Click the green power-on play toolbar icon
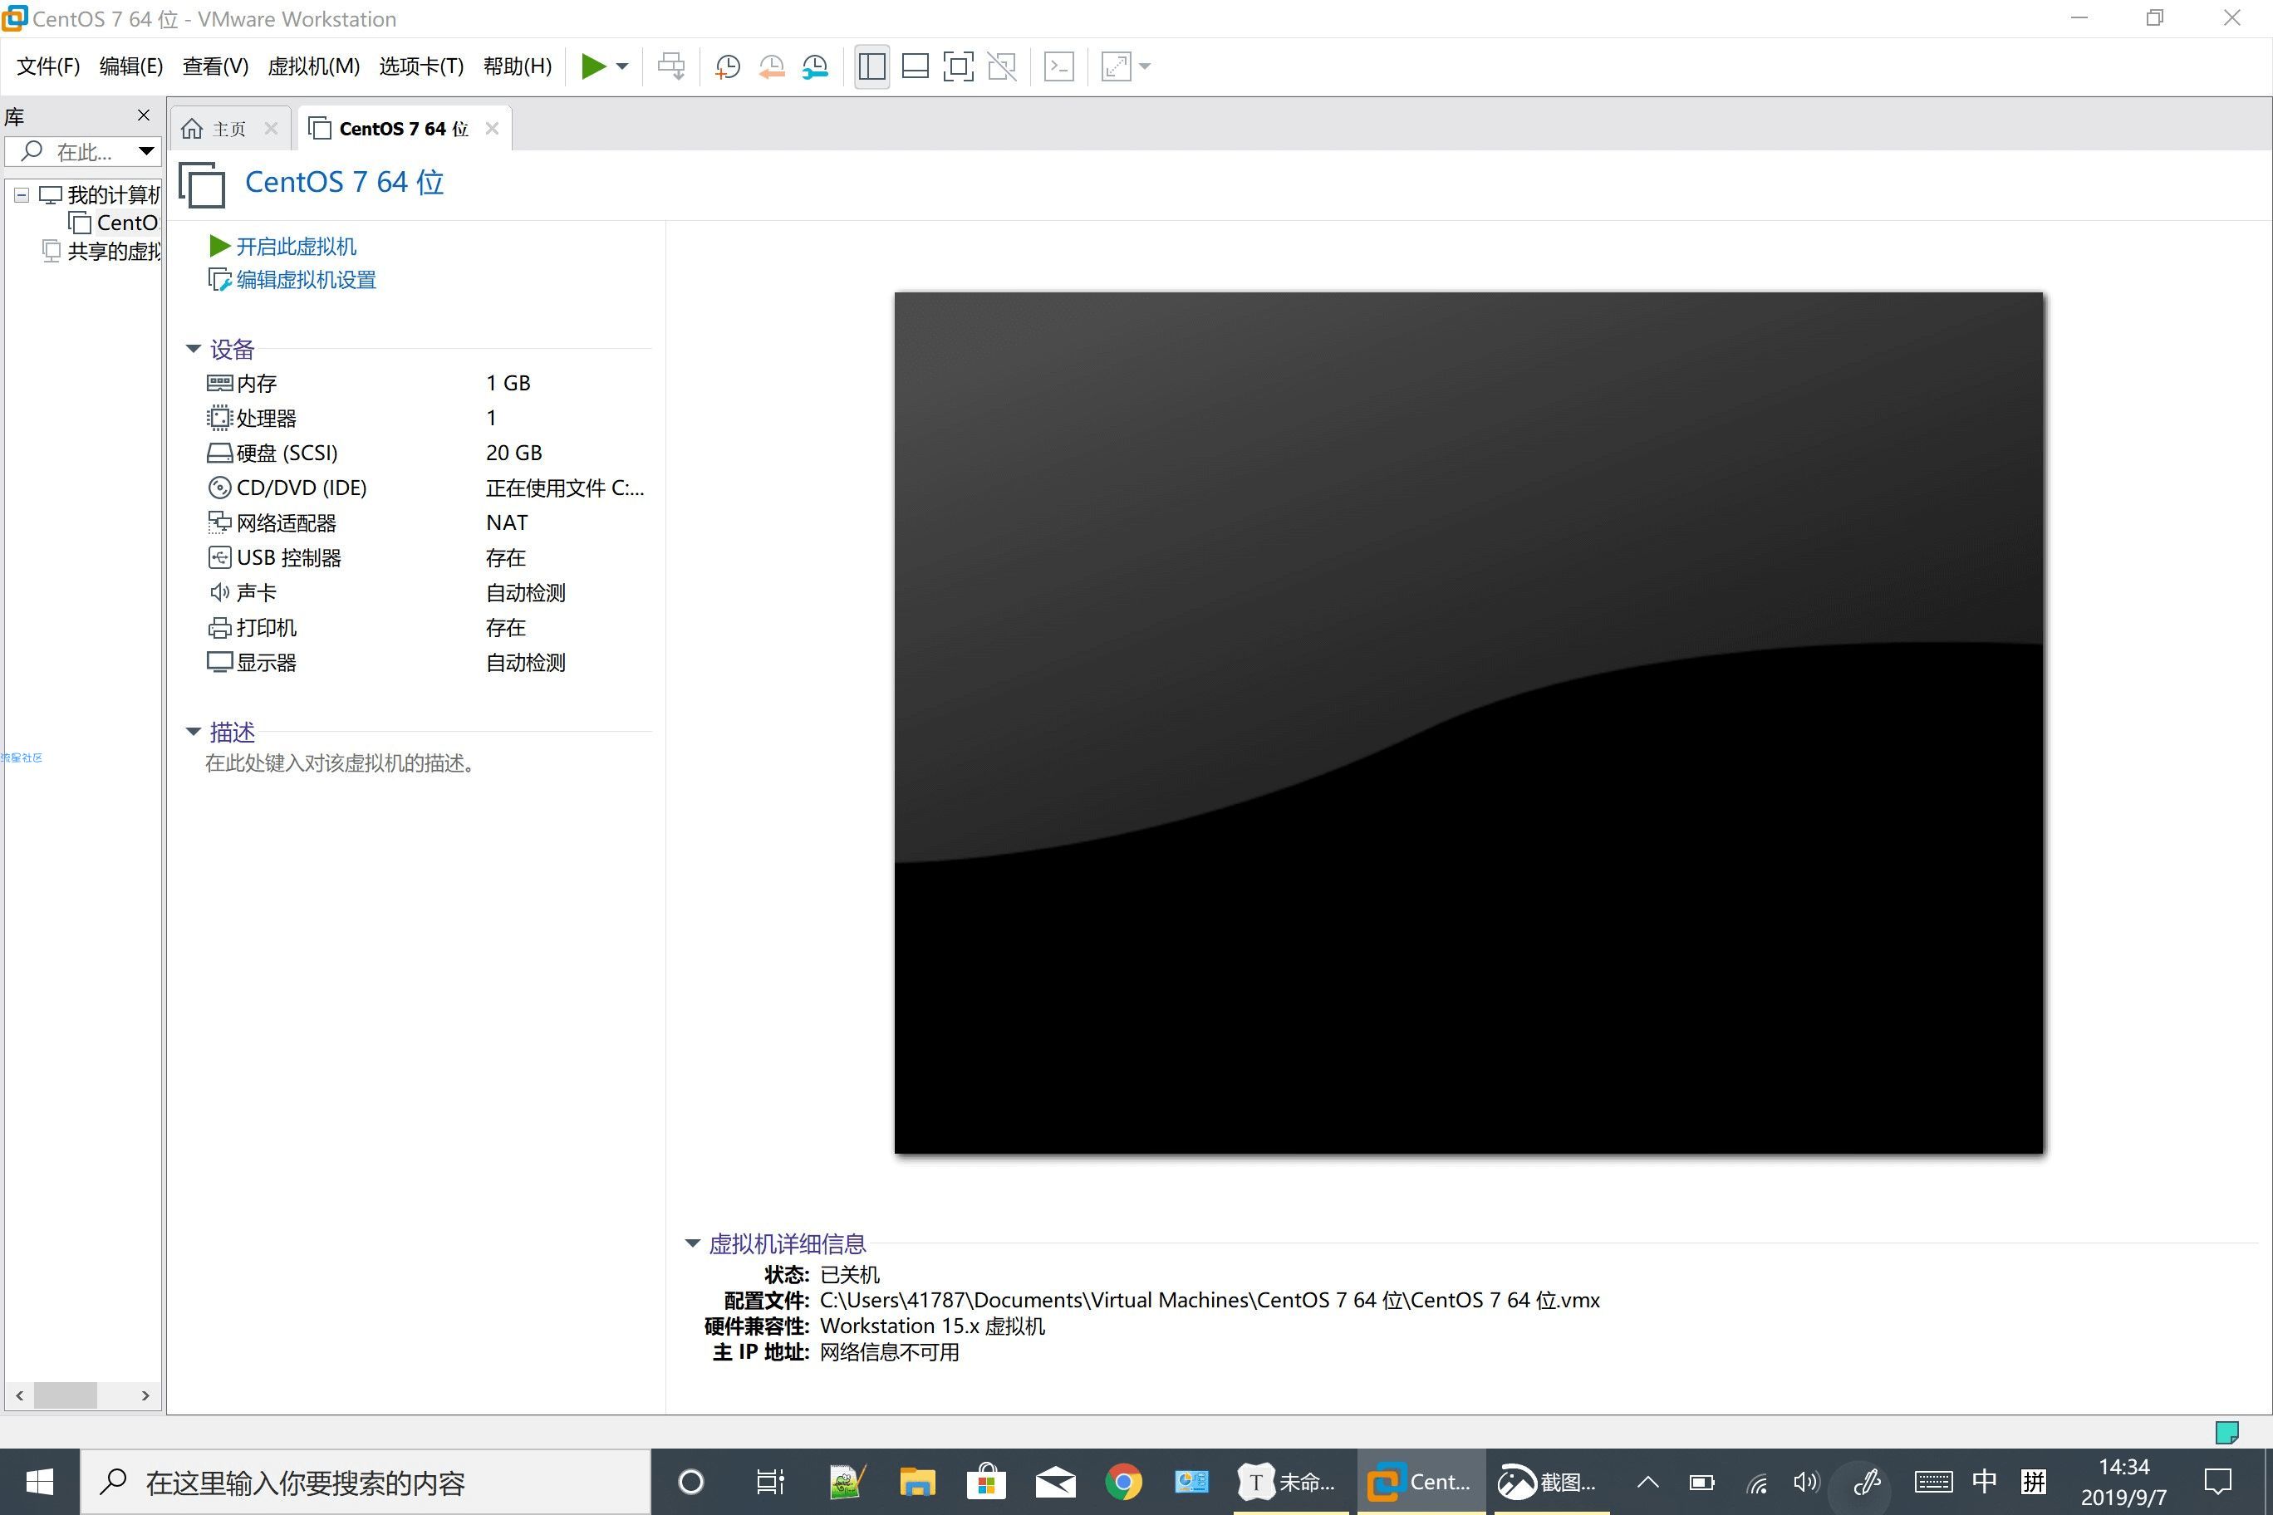The height and width of the screenshot is (1515, 2273). [x=593, y=66]
